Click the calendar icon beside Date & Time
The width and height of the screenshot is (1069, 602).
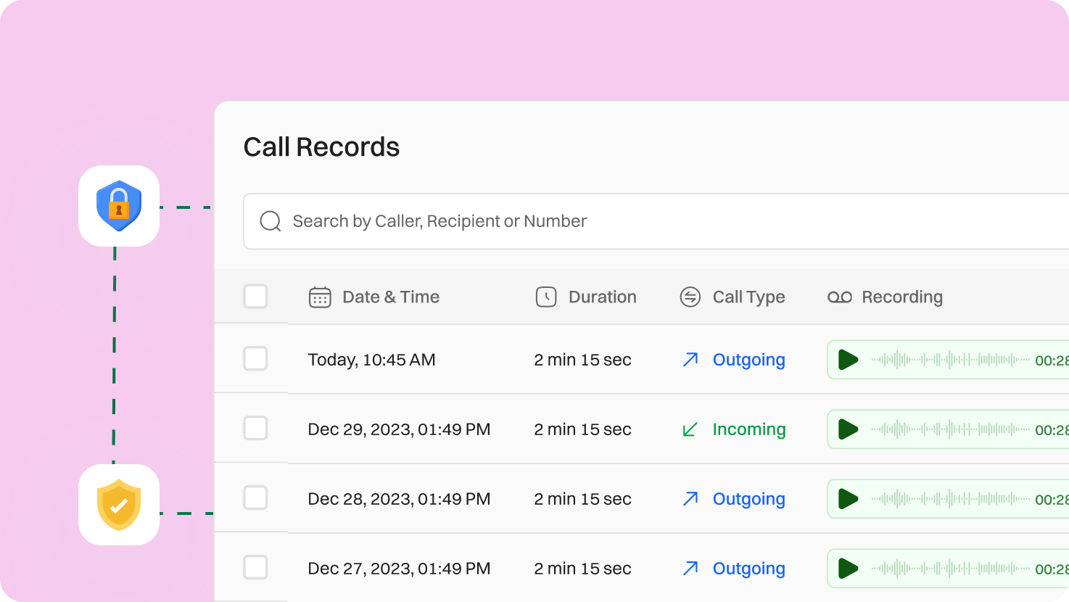coord(319,297)
